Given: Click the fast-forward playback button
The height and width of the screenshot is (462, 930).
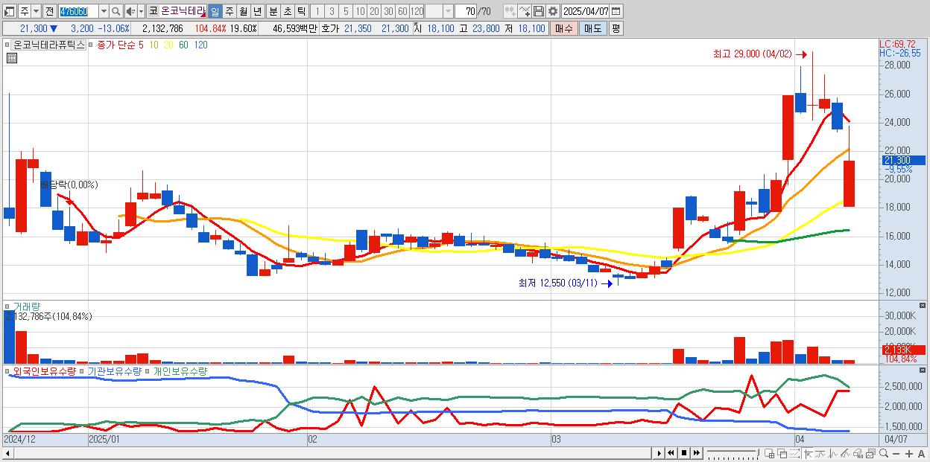Looking at the screenshot, I should (696, 453).
